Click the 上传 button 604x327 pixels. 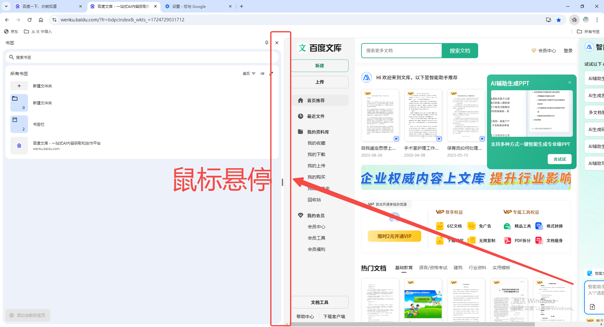[320, 82]
